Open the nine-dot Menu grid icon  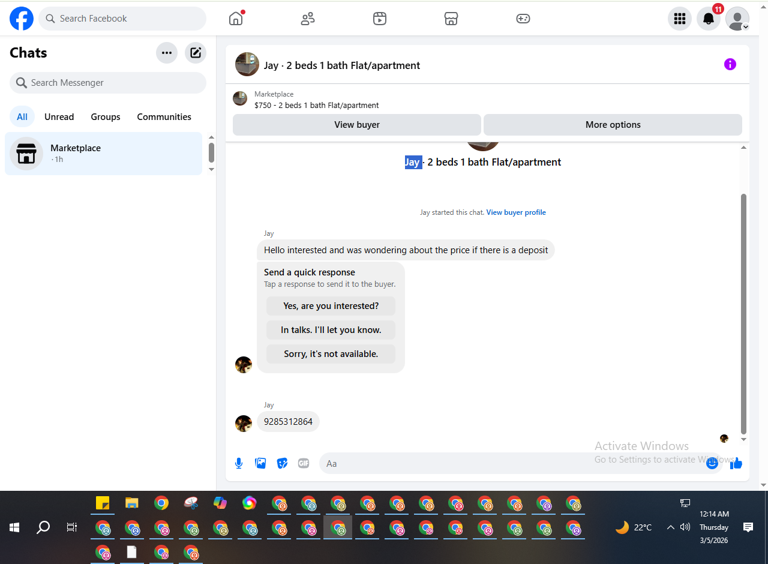point(680,19)
